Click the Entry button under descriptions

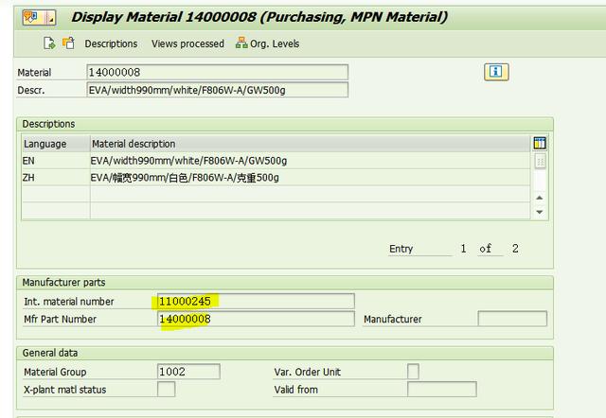pos(420,249)
